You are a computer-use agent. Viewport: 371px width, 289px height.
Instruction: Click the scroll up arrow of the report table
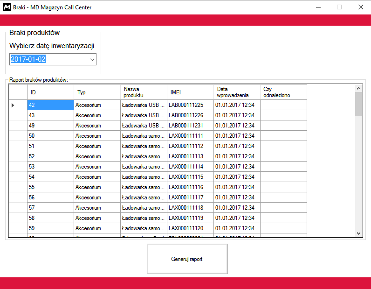click(358, 88)
